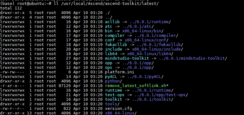Click the test-ops symlink name
Viewport: 244px width, 115px height.
[x=115, y=95]
